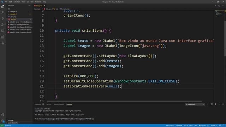Collapse the Exemplo 2 folder
The width and height of the screenshot is (226, 127).
[13, 14]
